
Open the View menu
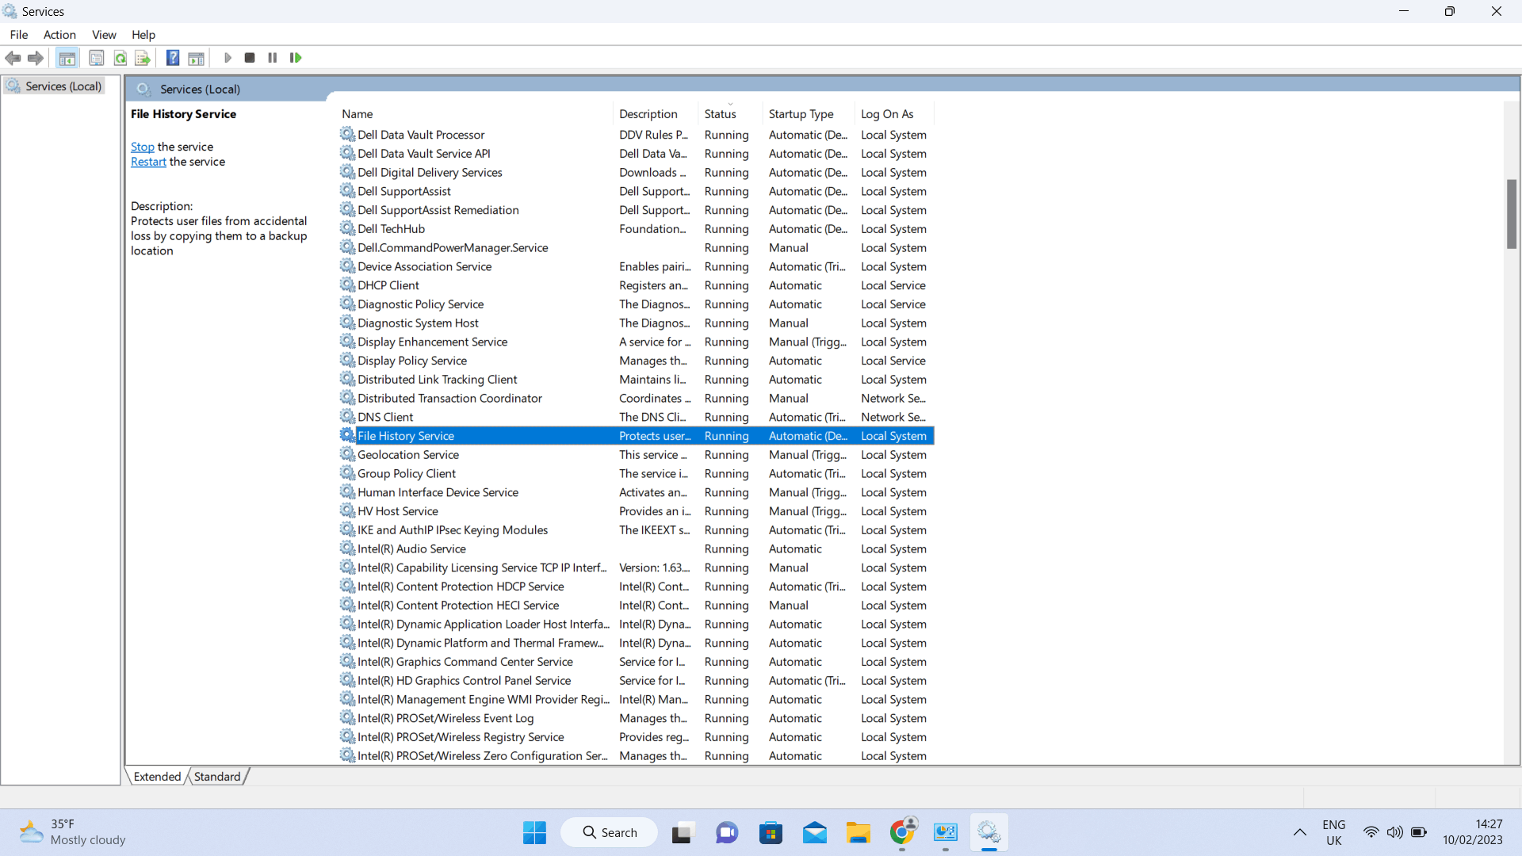(104, 35)
